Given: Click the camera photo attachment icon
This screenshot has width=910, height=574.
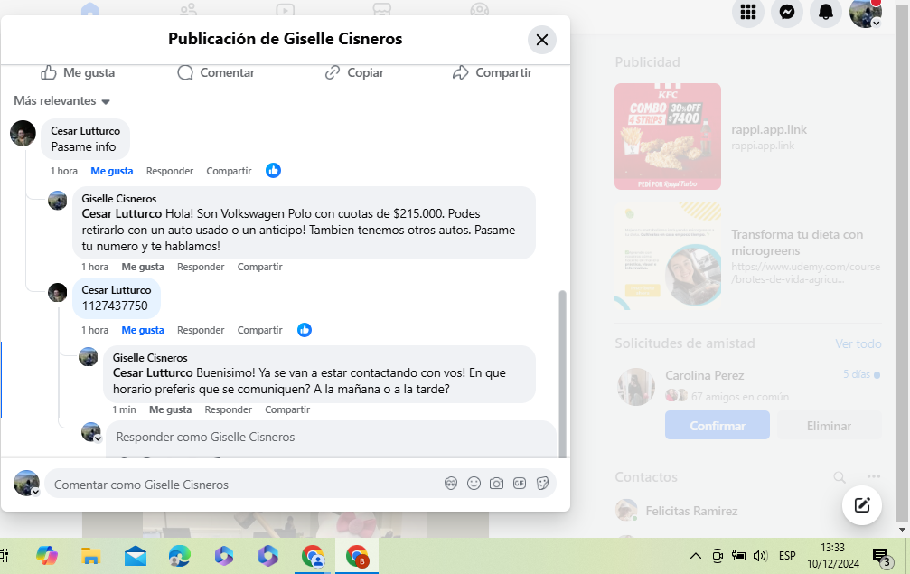Looking at the screenshot, I should (496, 485).
